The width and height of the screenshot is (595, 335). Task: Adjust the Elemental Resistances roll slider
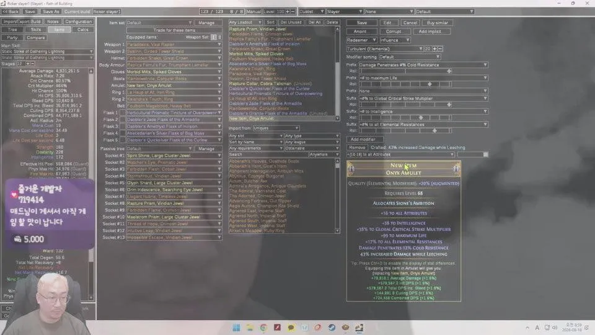point(405,131)
